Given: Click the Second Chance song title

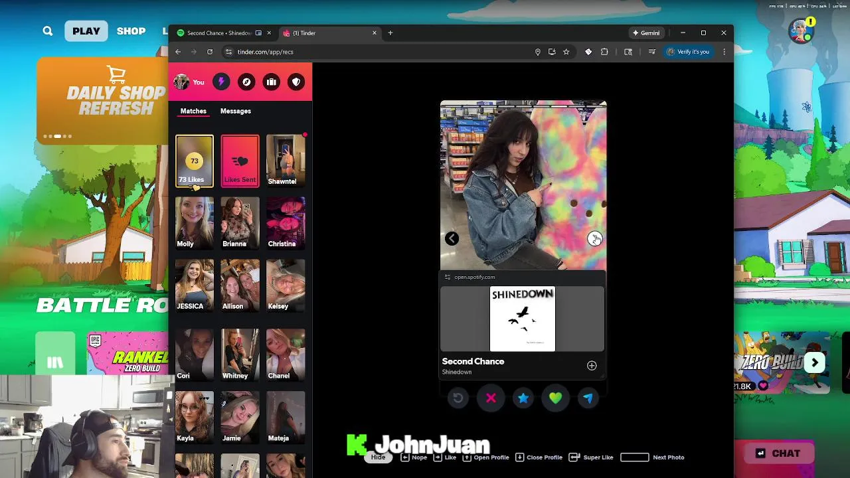Looking at the screenshot, I should tap(473, 361).
